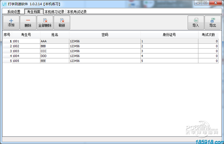
Task: Sort by the 序号 column header
Action: pos(7,35)
